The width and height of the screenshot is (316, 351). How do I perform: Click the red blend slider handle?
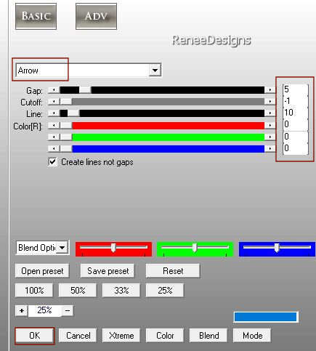(113, 248)
